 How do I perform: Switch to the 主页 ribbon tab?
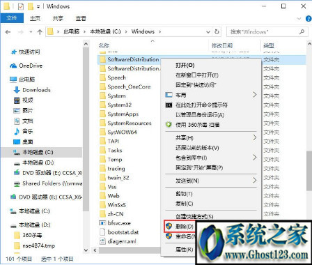35,18
